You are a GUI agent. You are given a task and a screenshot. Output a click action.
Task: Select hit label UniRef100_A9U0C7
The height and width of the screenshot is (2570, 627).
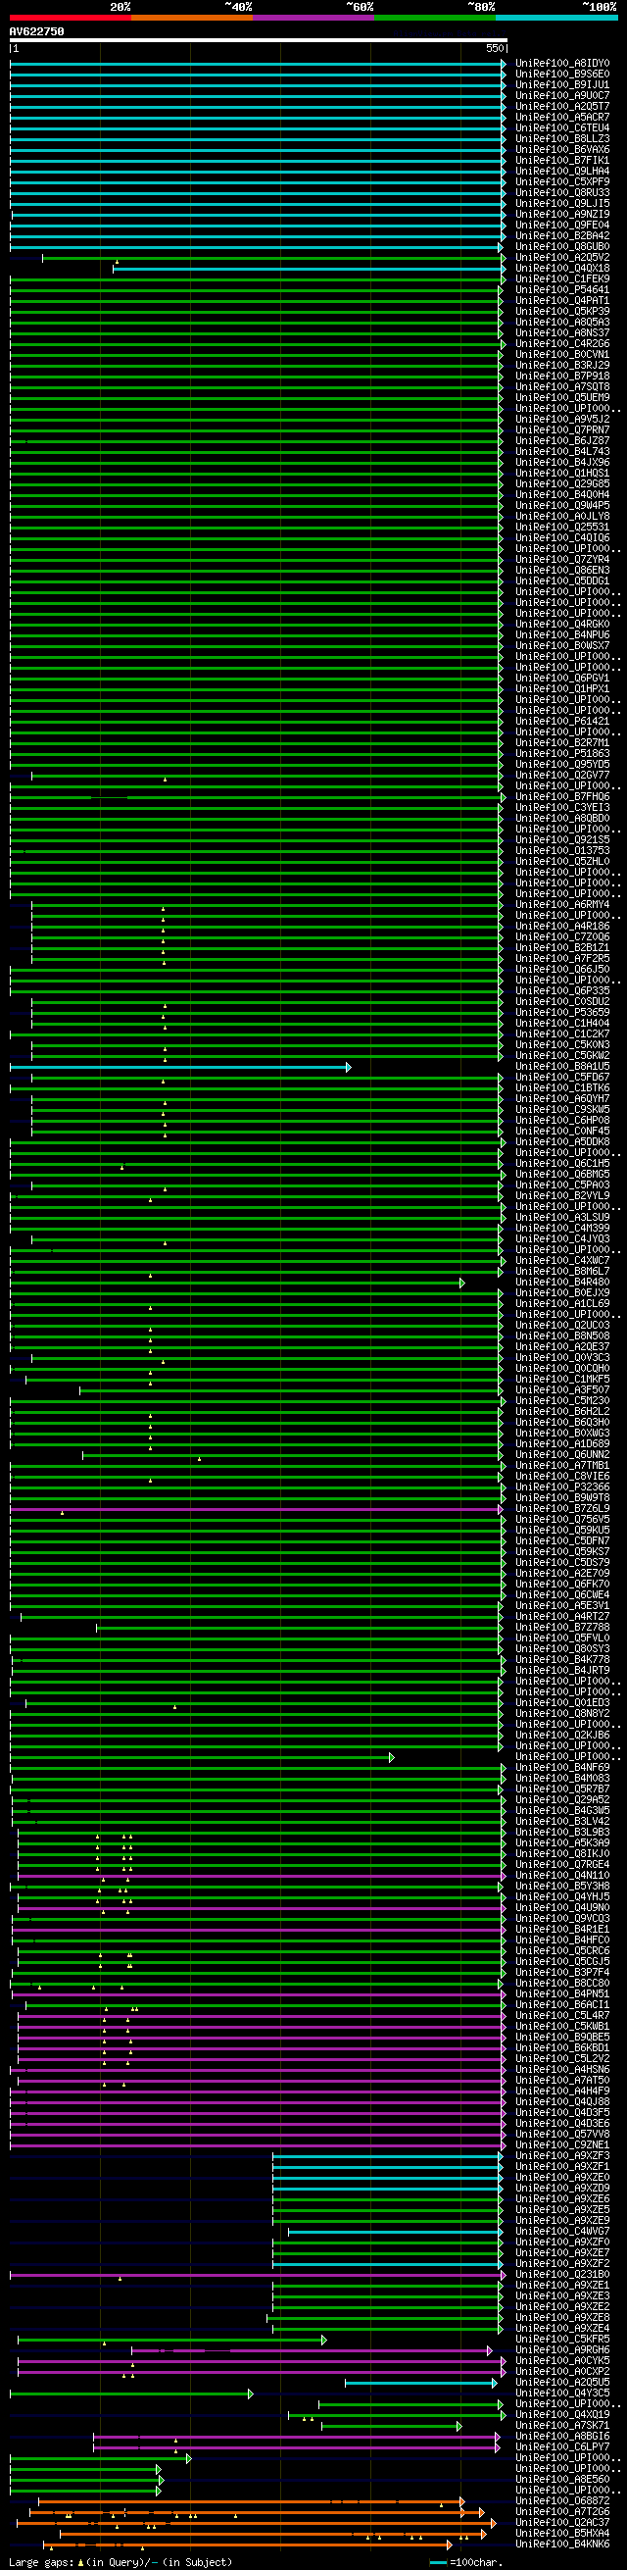coord(562,96)
